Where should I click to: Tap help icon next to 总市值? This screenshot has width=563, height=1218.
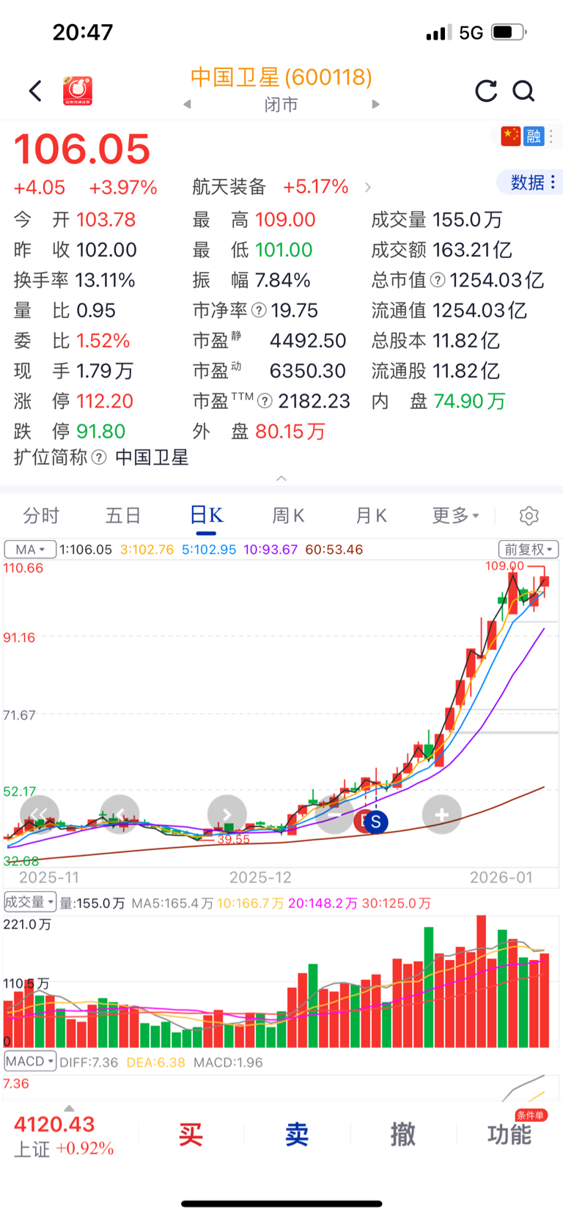point(438,280)
